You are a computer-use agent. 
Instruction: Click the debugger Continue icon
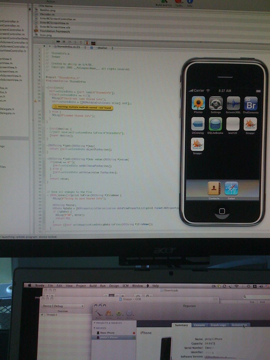[x=58, y=42]
